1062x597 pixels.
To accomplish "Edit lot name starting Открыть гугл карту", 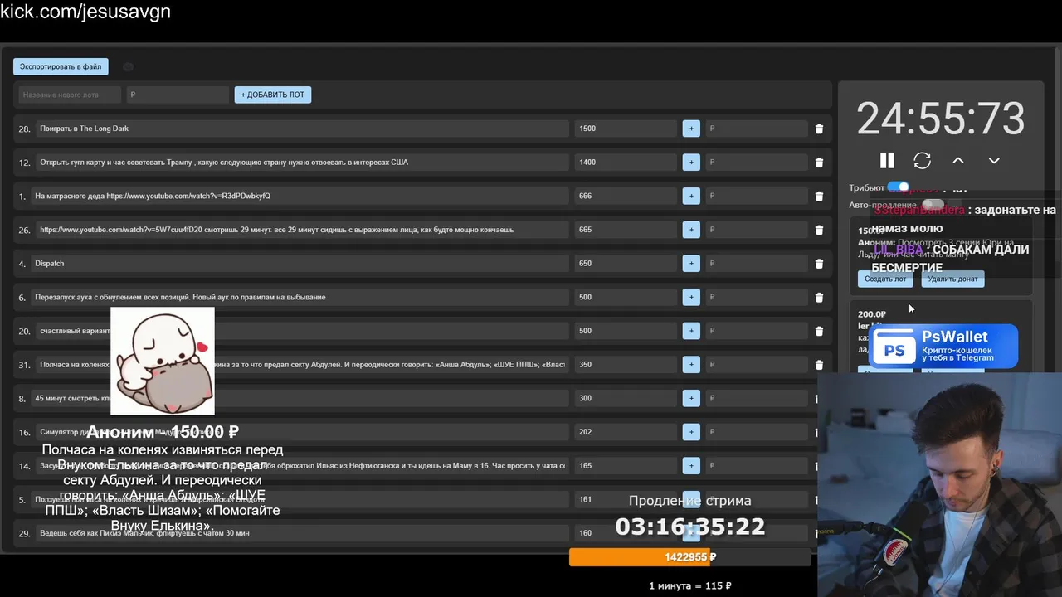I will tap(302, 163).
